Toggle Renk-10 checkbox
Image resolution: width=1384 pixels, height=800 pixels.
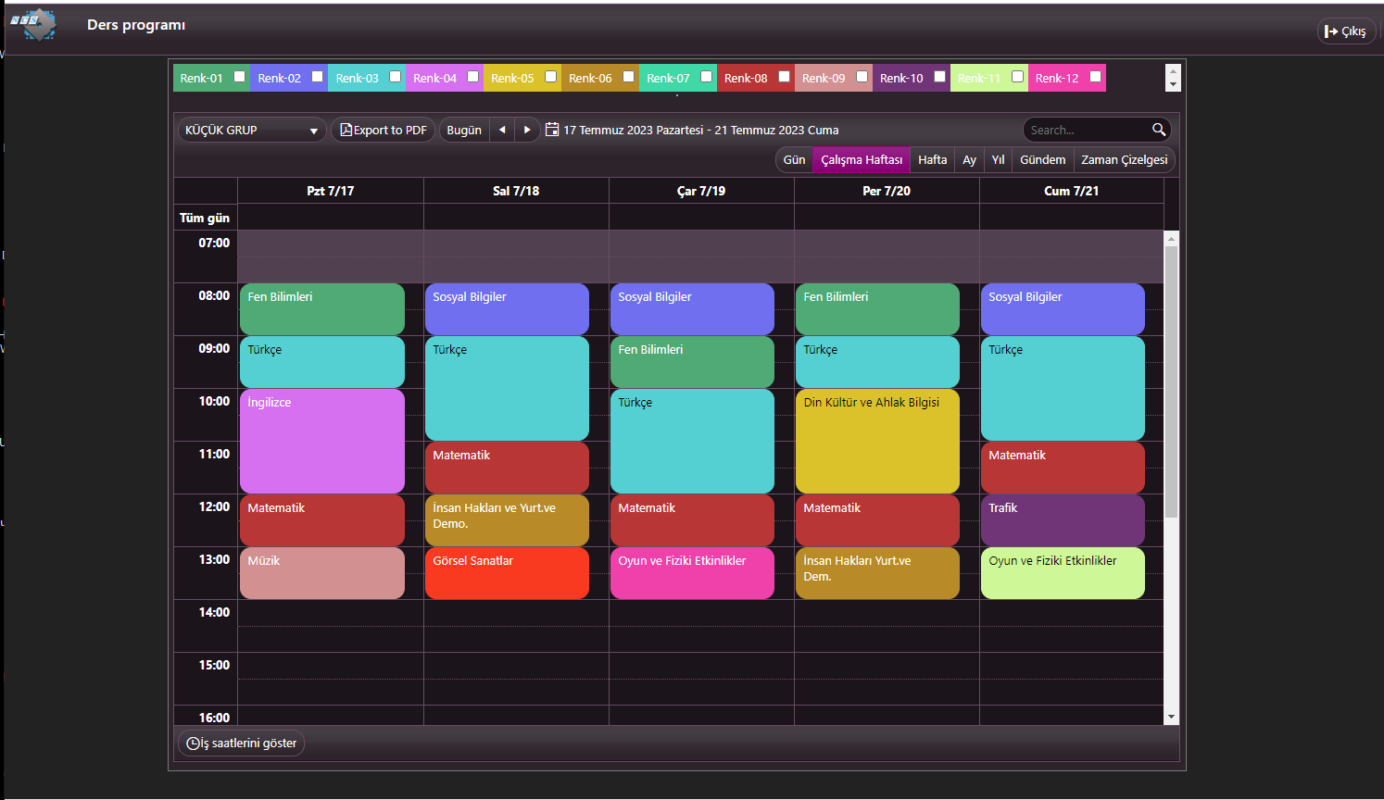coord(939,77)
